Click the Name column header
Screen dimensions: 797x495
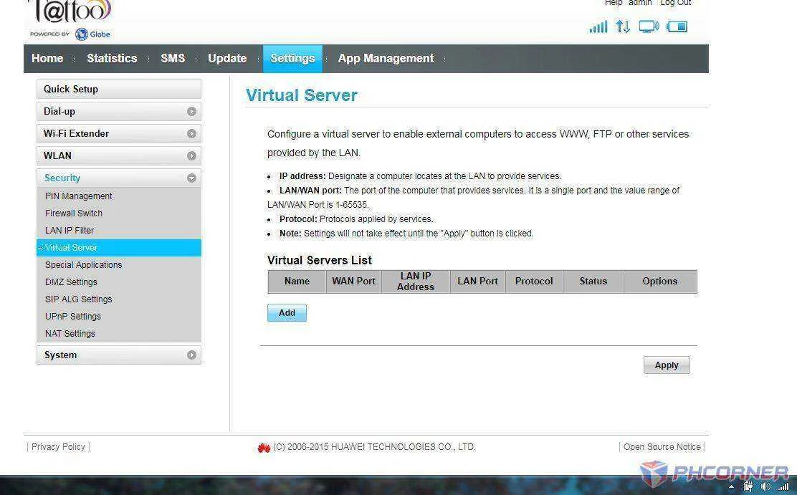pyautogui.click(x=297, y=281)
